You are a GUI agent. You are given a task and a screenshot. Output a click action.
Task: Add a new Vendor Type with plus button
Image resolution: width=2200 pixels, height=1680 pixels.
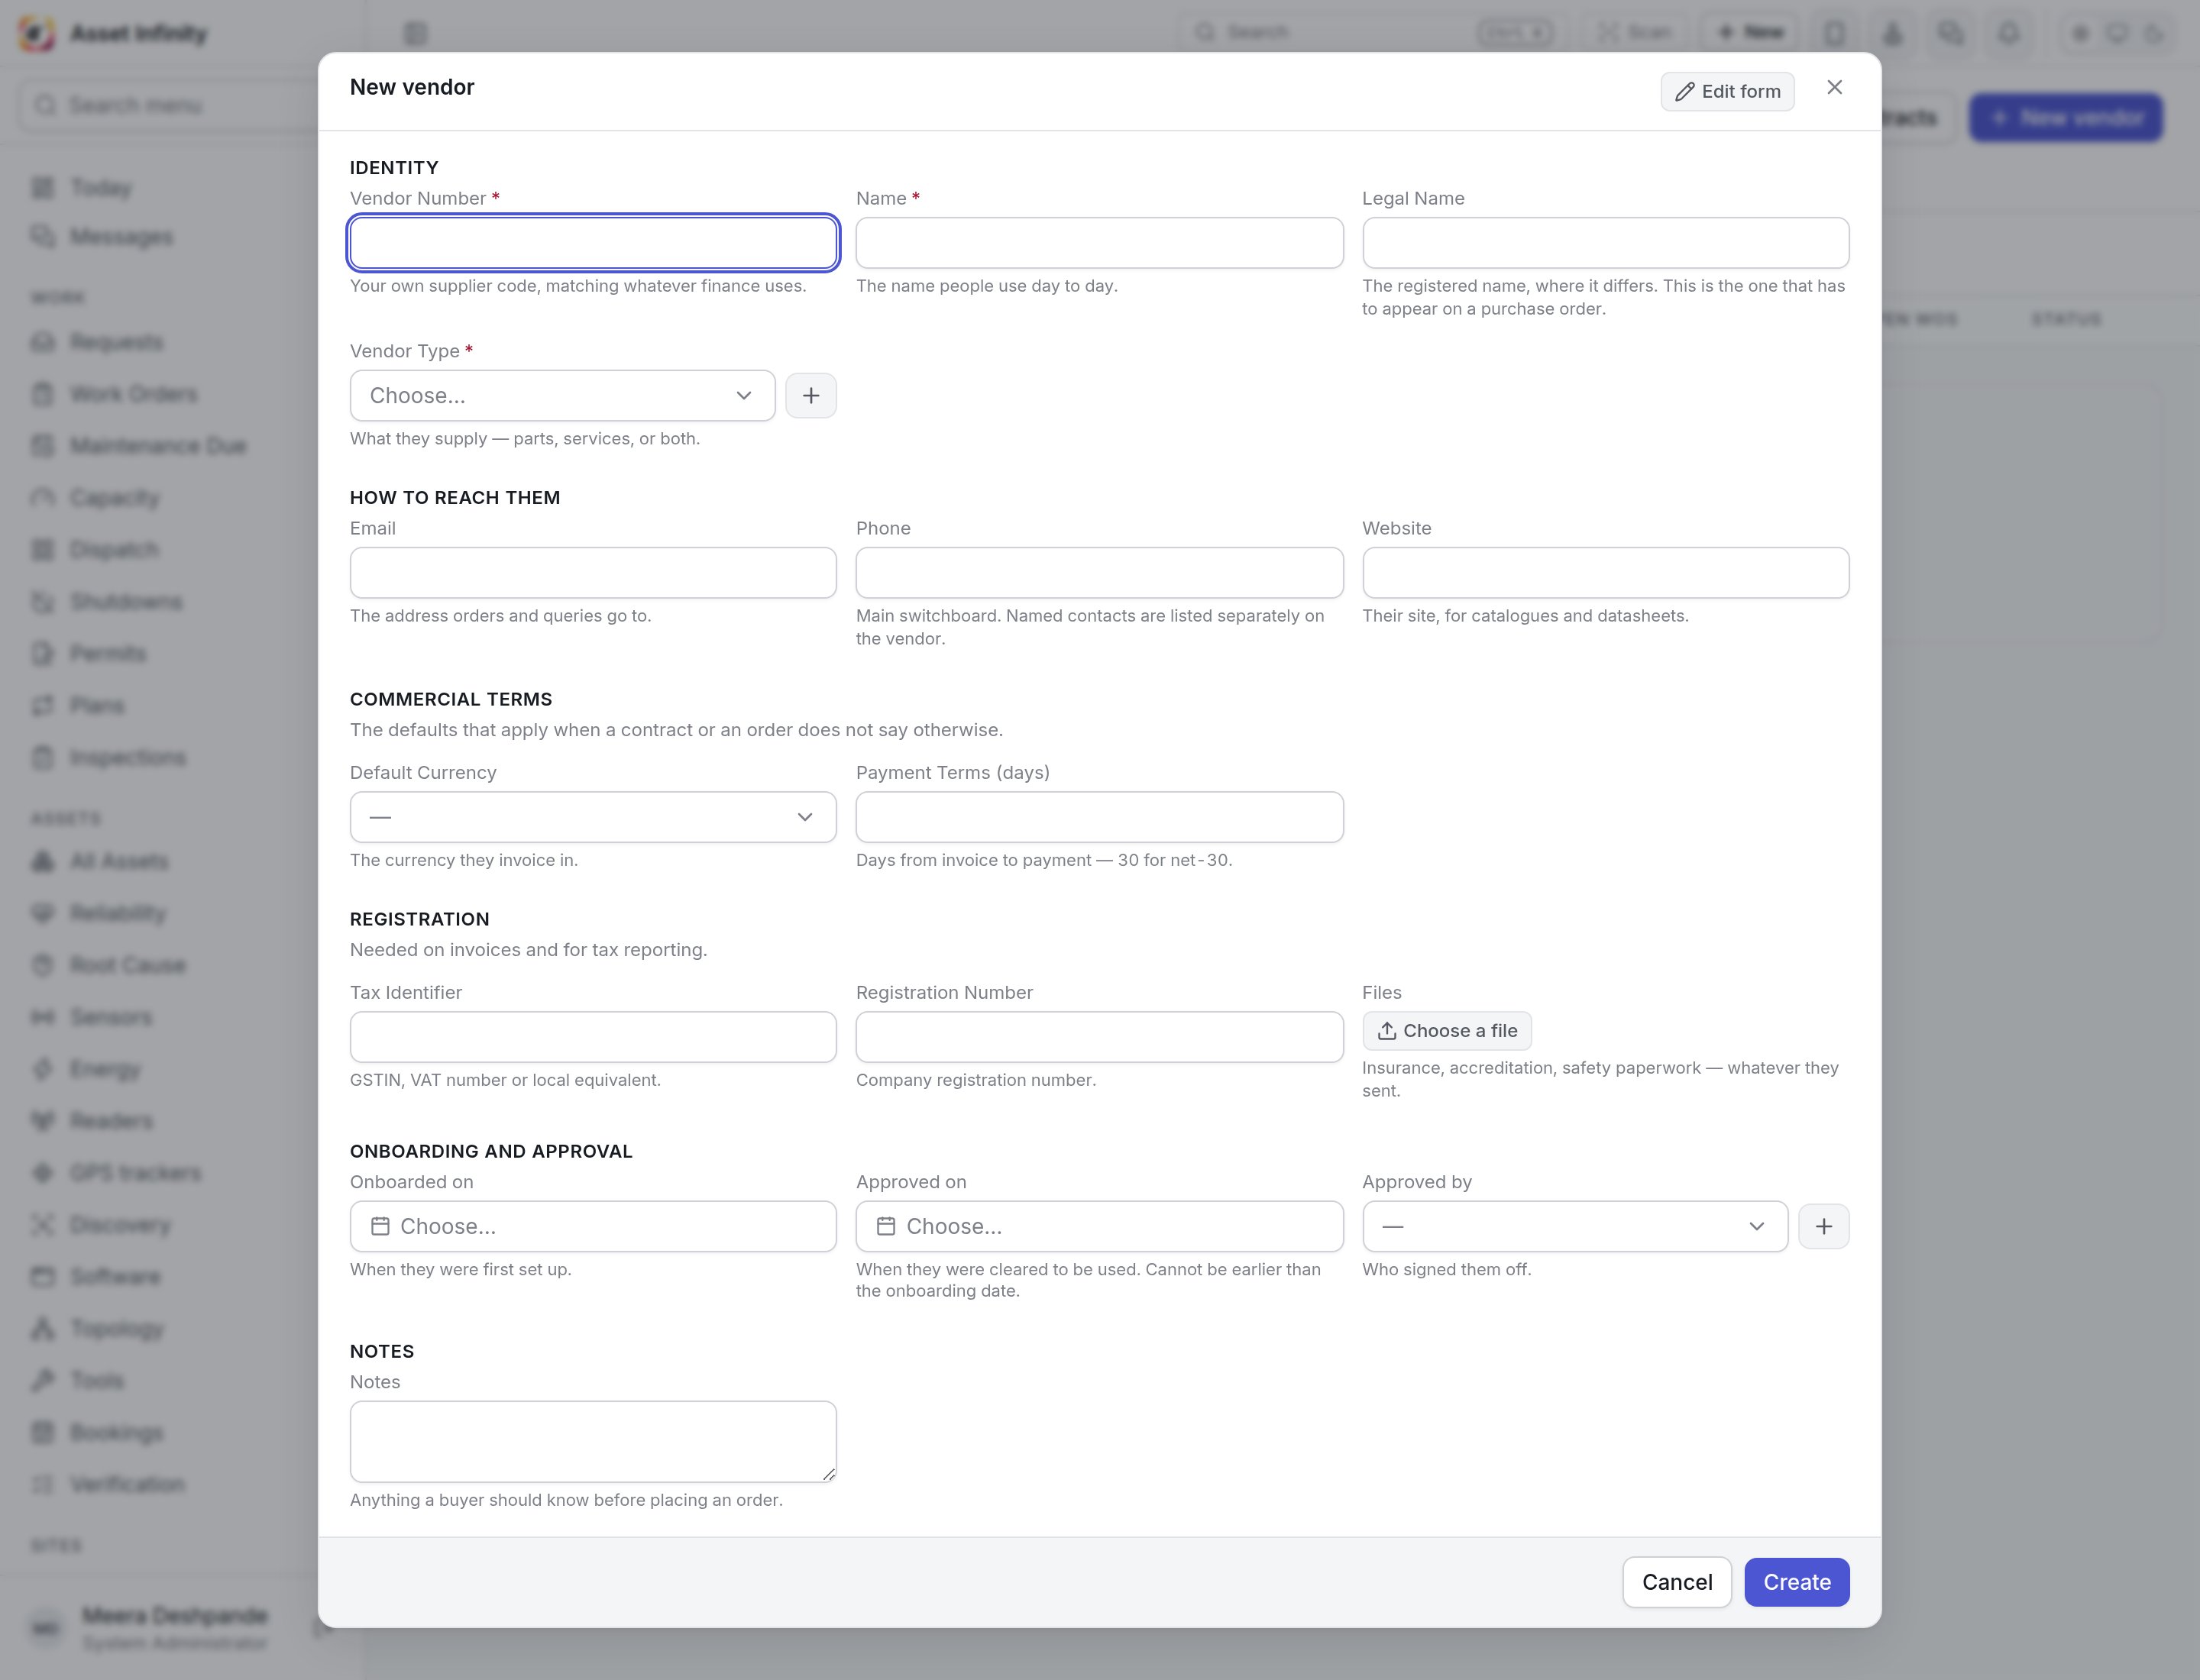click(810, 395)
